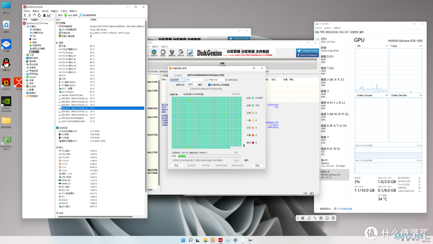Click DiskGenius backup partition icon
Viewport: 433px width, 244px height.
[x=180, y=53]
